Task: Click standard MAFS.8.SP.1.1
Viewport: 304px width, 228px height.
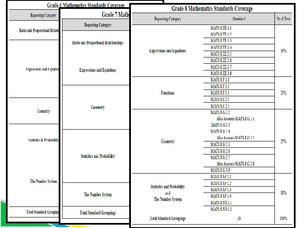Action: (221, 176)
